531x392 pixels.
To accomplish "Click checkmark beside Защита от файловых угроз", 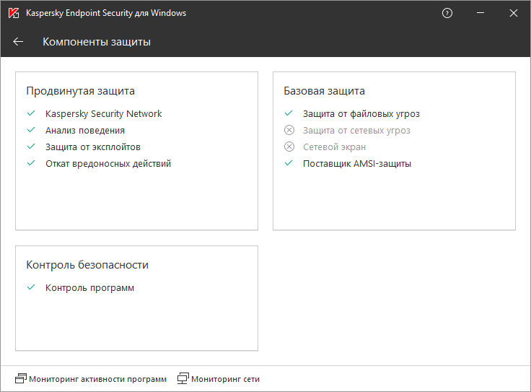I will (x=289, y=113).
